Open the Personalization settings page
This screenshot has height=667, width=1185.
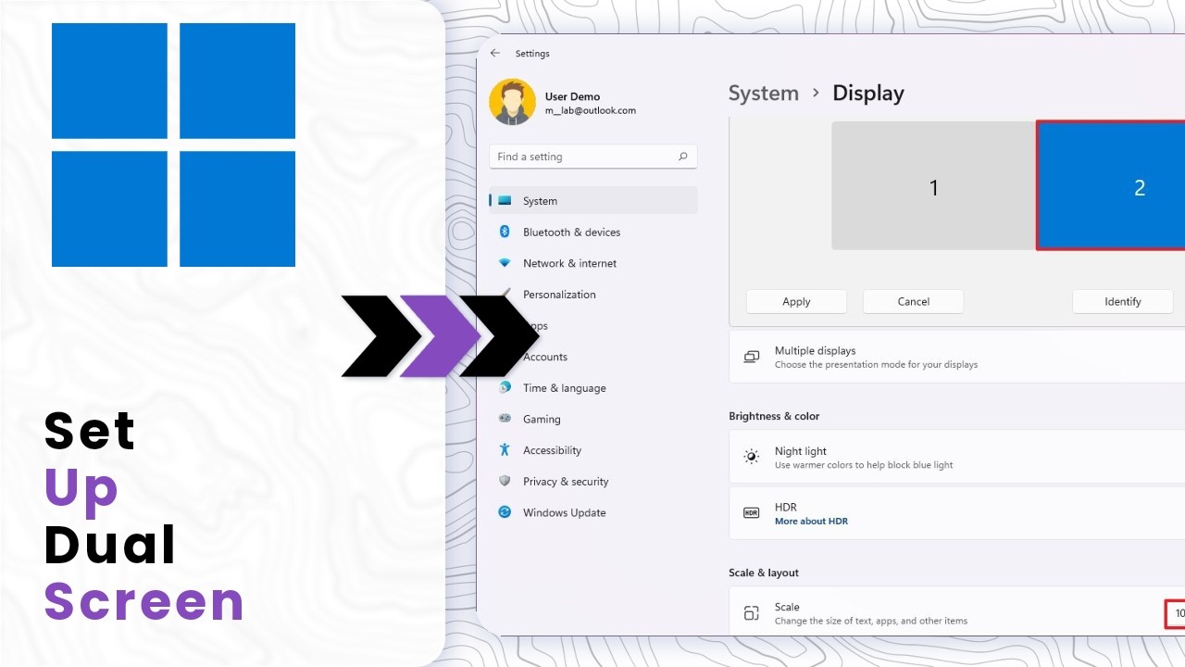point(593,295)
